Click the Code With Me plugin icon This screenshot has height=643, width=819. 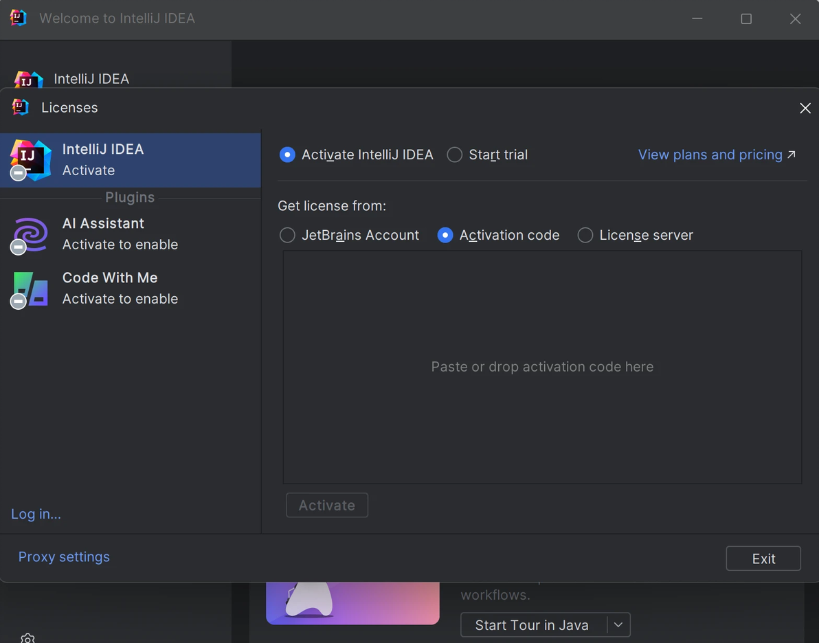(x=31, y=289)
